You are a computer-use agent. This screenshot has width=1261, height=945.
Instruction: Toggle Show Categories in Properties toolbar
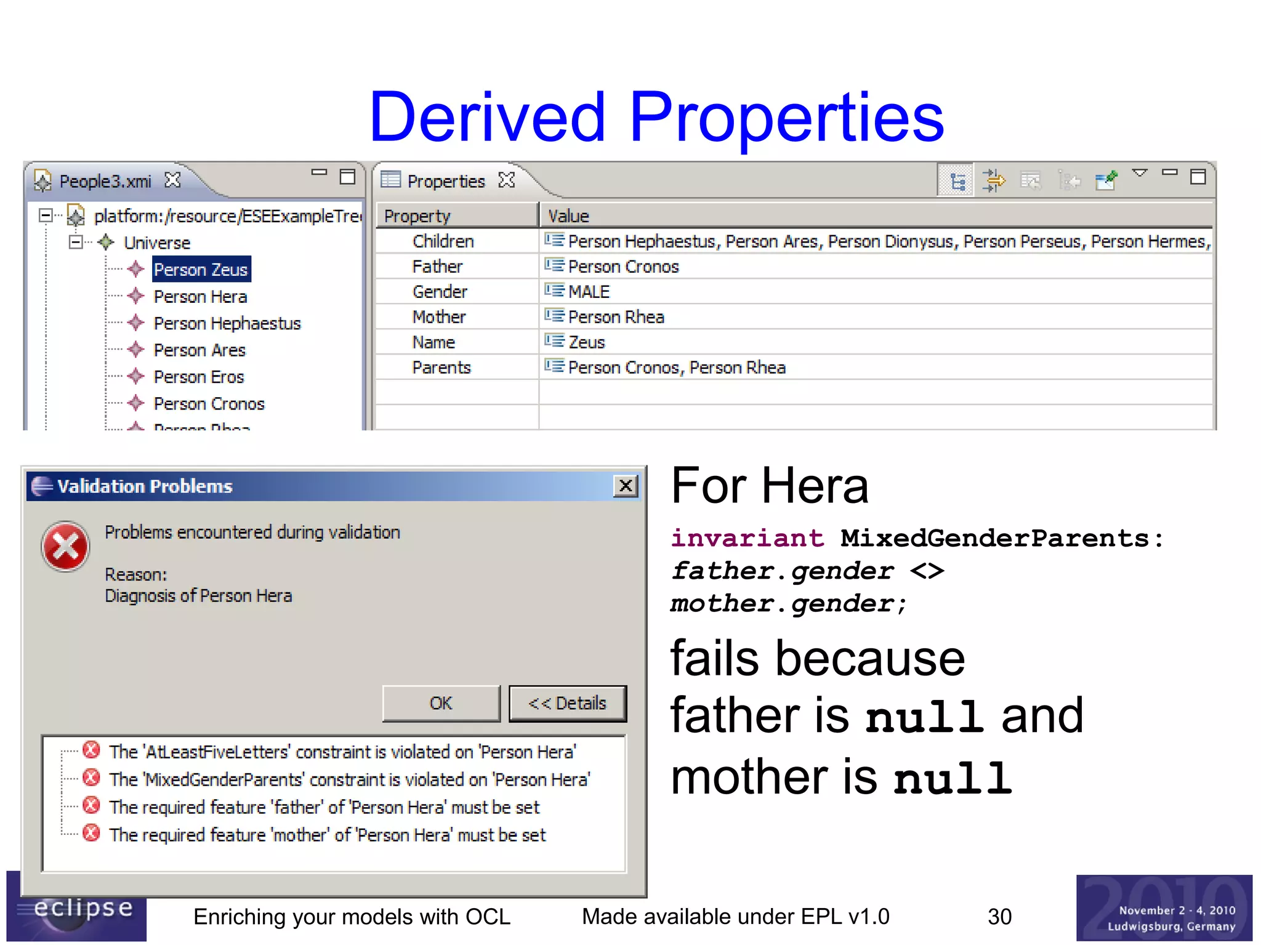pyautogui.click(x=956, y=181)
